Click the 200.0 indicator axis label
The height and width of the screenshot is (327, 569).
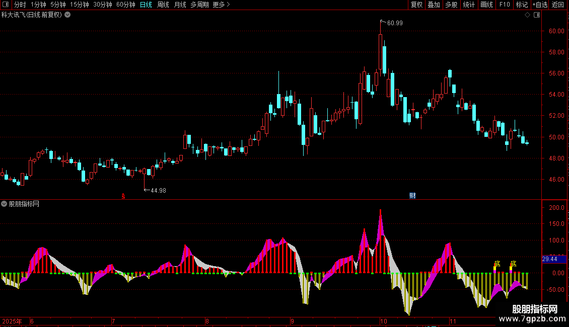[556, 208]
